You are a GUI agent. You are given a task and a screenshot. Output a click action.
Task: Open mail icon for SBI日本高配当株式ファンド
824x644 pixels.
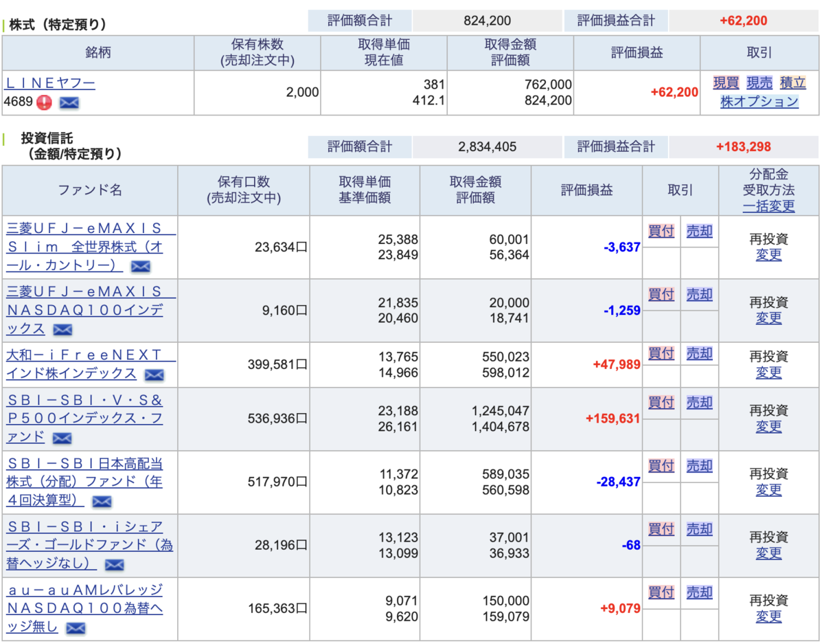[x=102, y=501]
